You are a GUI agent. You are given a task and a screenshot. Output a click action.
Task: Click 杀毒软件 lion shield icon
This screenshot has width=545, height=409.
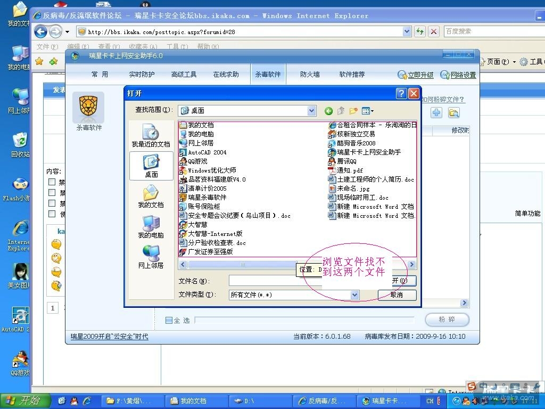click(x=88, y=107)
